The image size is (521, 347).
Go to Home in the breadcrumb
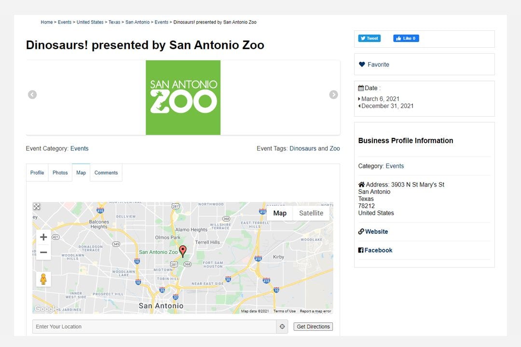coord(47,22)
